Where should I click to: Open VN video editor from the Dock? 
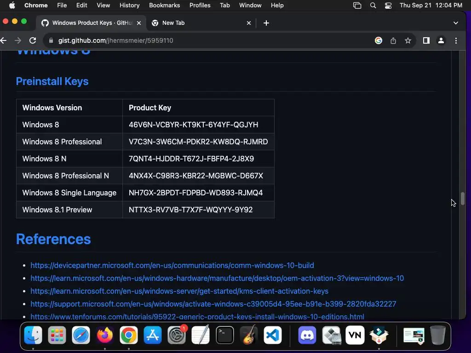point(355,335)
